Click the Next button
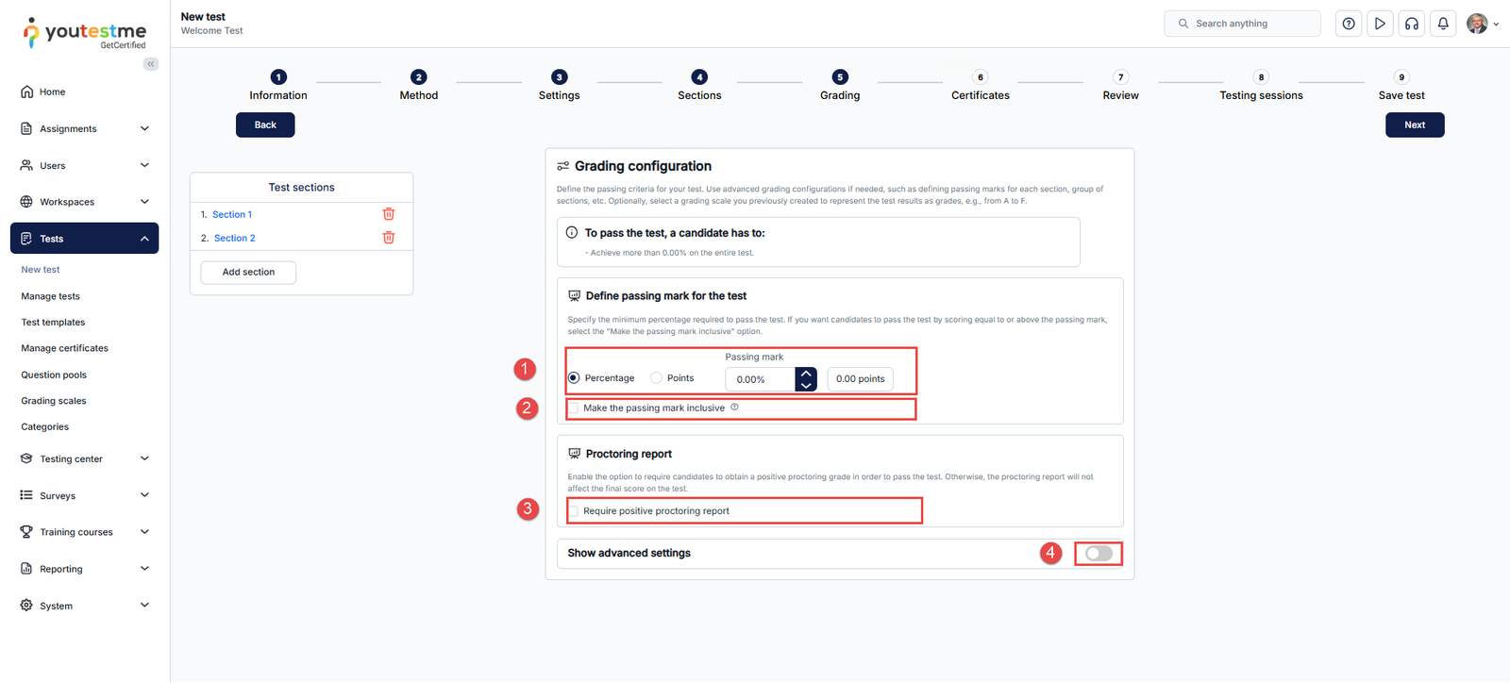This screenshot has width=1510, height=683. (1414, 125)
